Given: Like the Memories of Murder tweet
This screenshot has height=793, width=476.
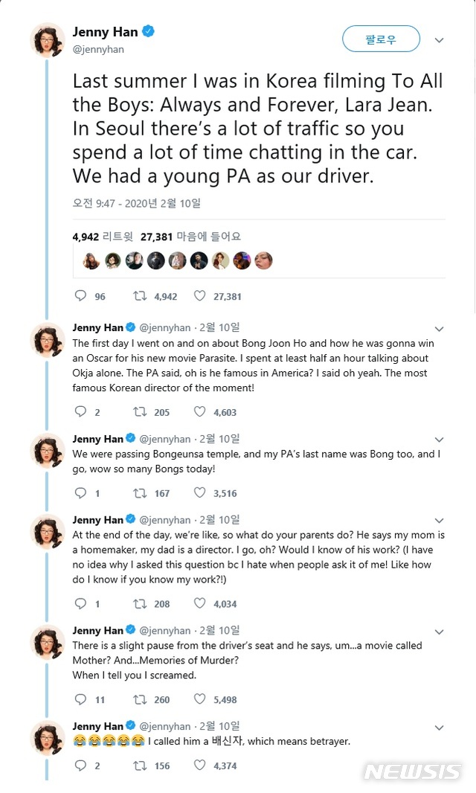Looking at the screenshot, I should click(199, 699).
